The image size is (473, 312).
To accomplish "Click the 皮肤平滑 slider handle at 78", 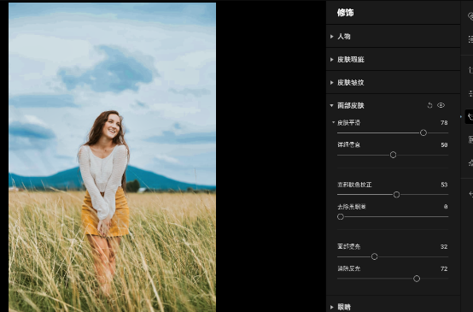I will 423,132.
